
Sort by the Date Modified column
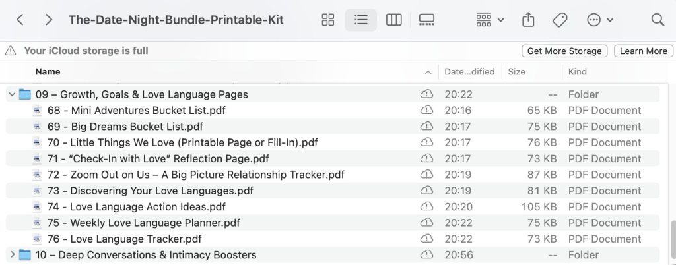[469, 71]
